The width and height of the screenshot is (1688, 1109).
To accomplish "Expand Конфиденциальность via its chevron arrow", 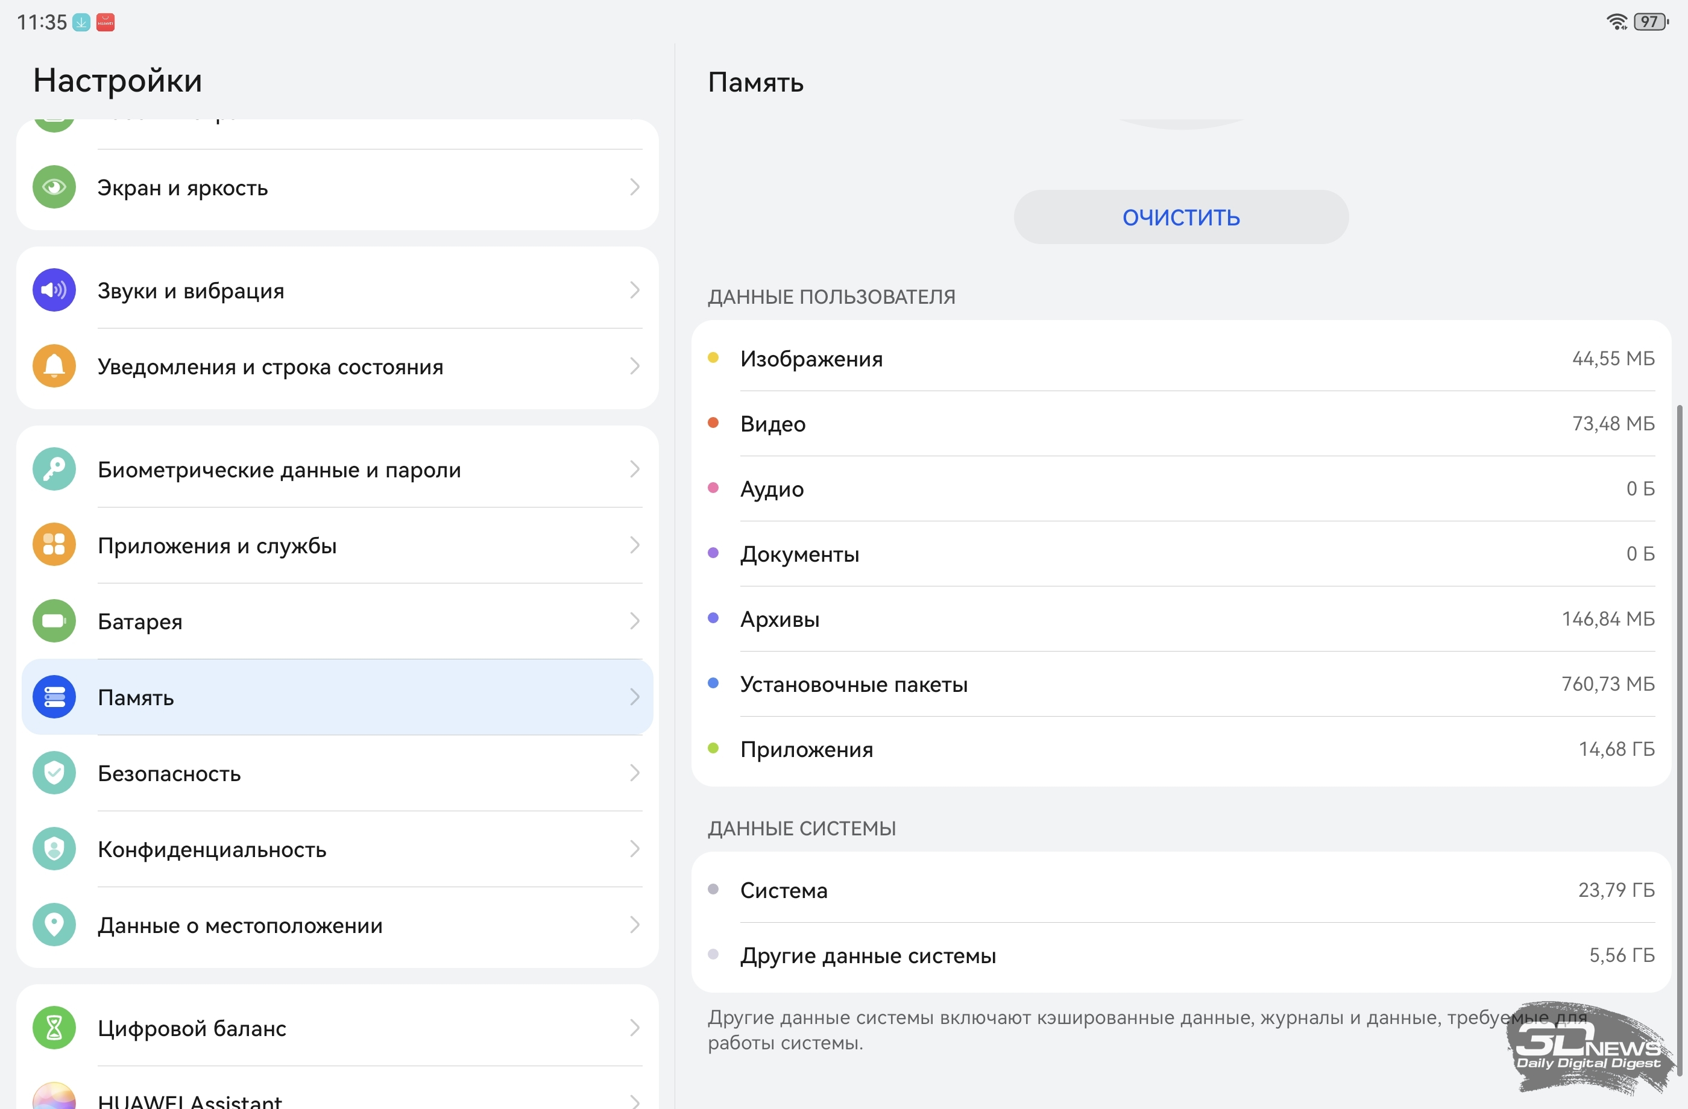I will pyautogui.click(x=634, y=849).
